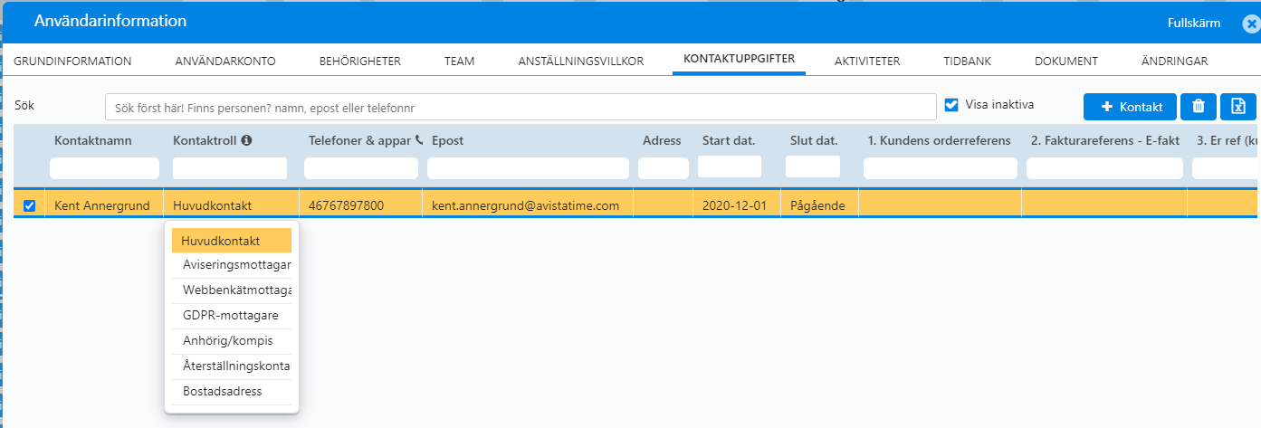Switch to the Användarkonto tab

click(x=225, y=61)
